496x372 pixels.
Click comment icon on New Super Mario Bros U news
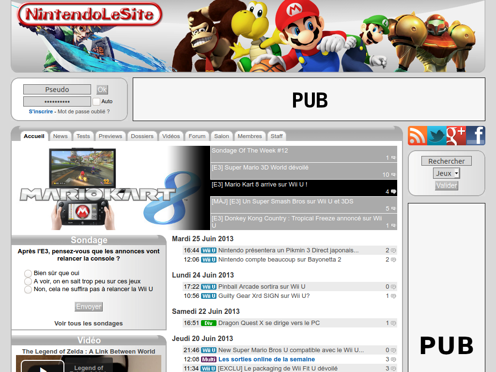click(393, 351)
